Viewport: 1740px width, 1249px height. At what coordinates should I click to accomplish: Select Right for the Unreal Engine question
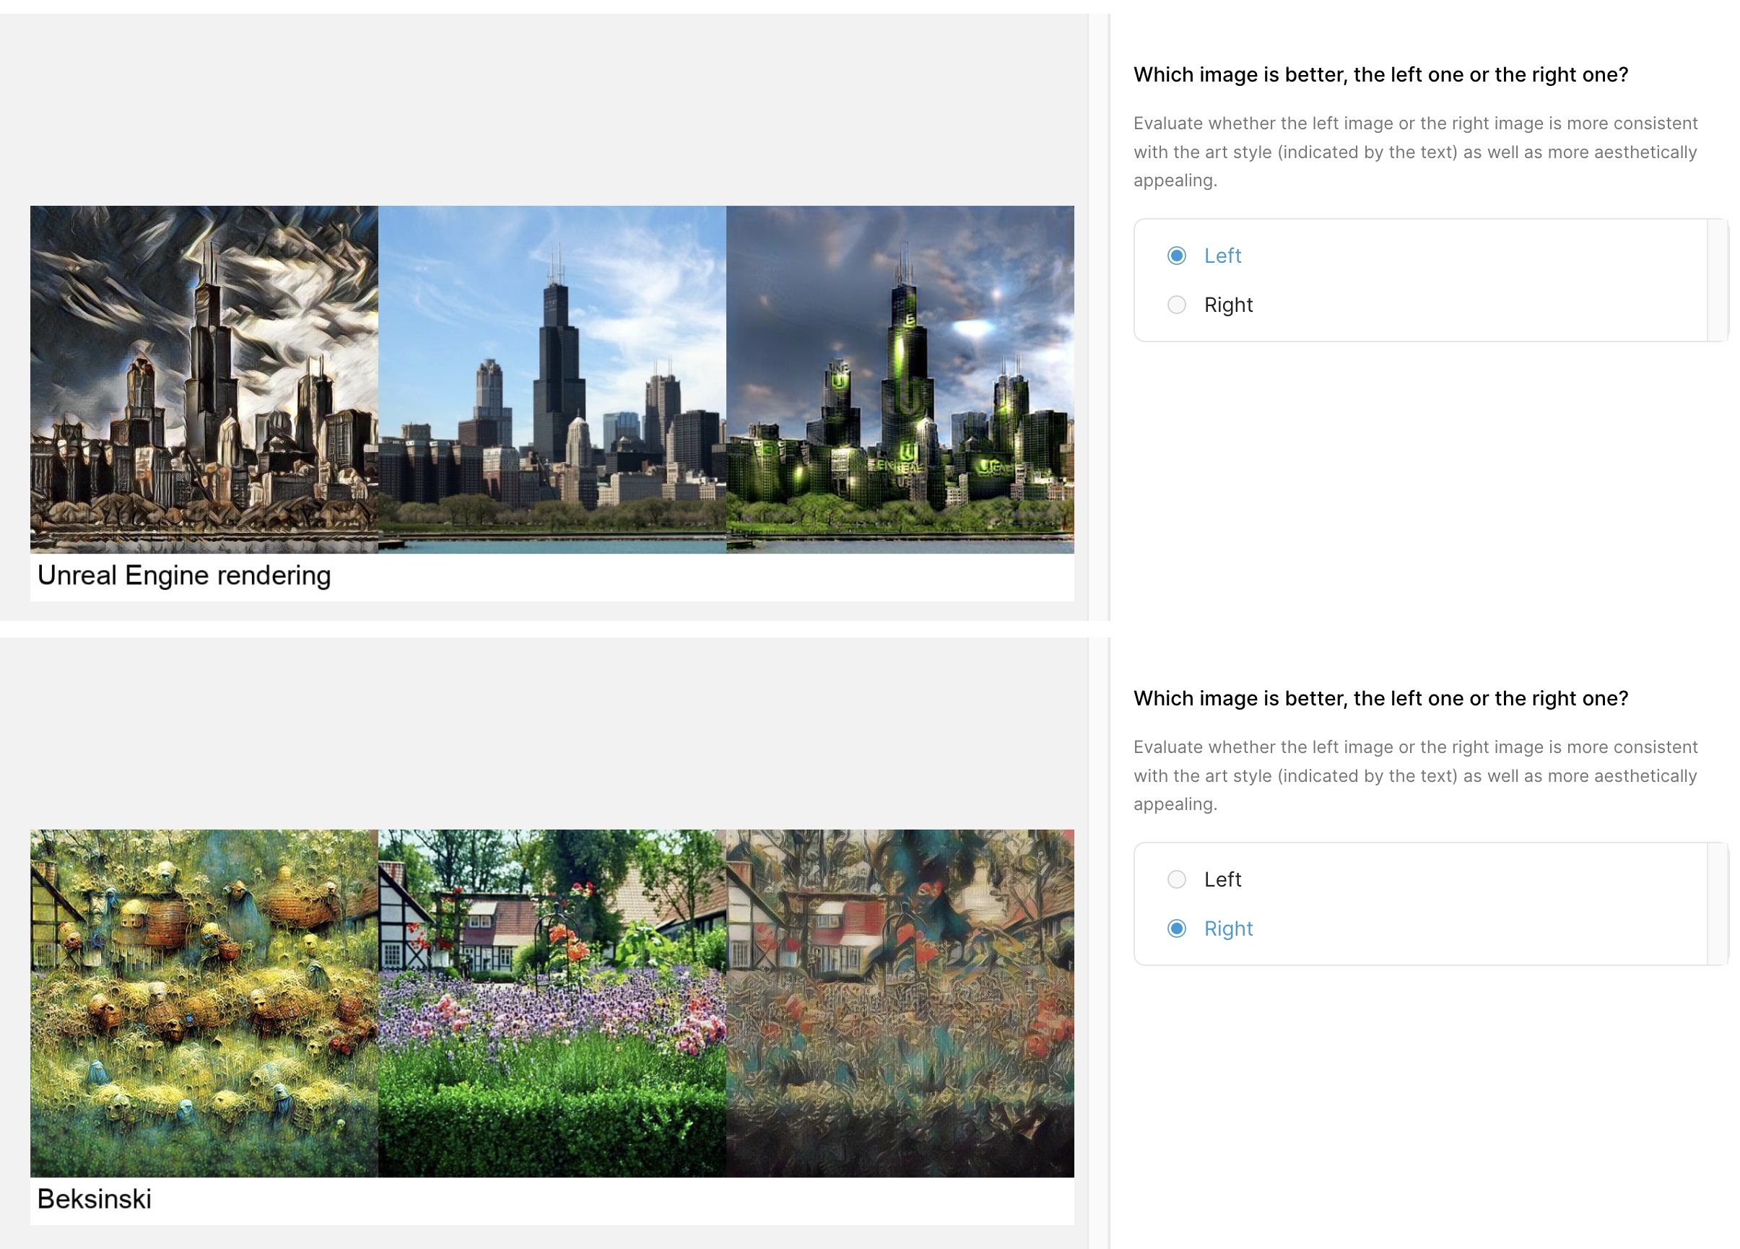tap(1176, 305)
